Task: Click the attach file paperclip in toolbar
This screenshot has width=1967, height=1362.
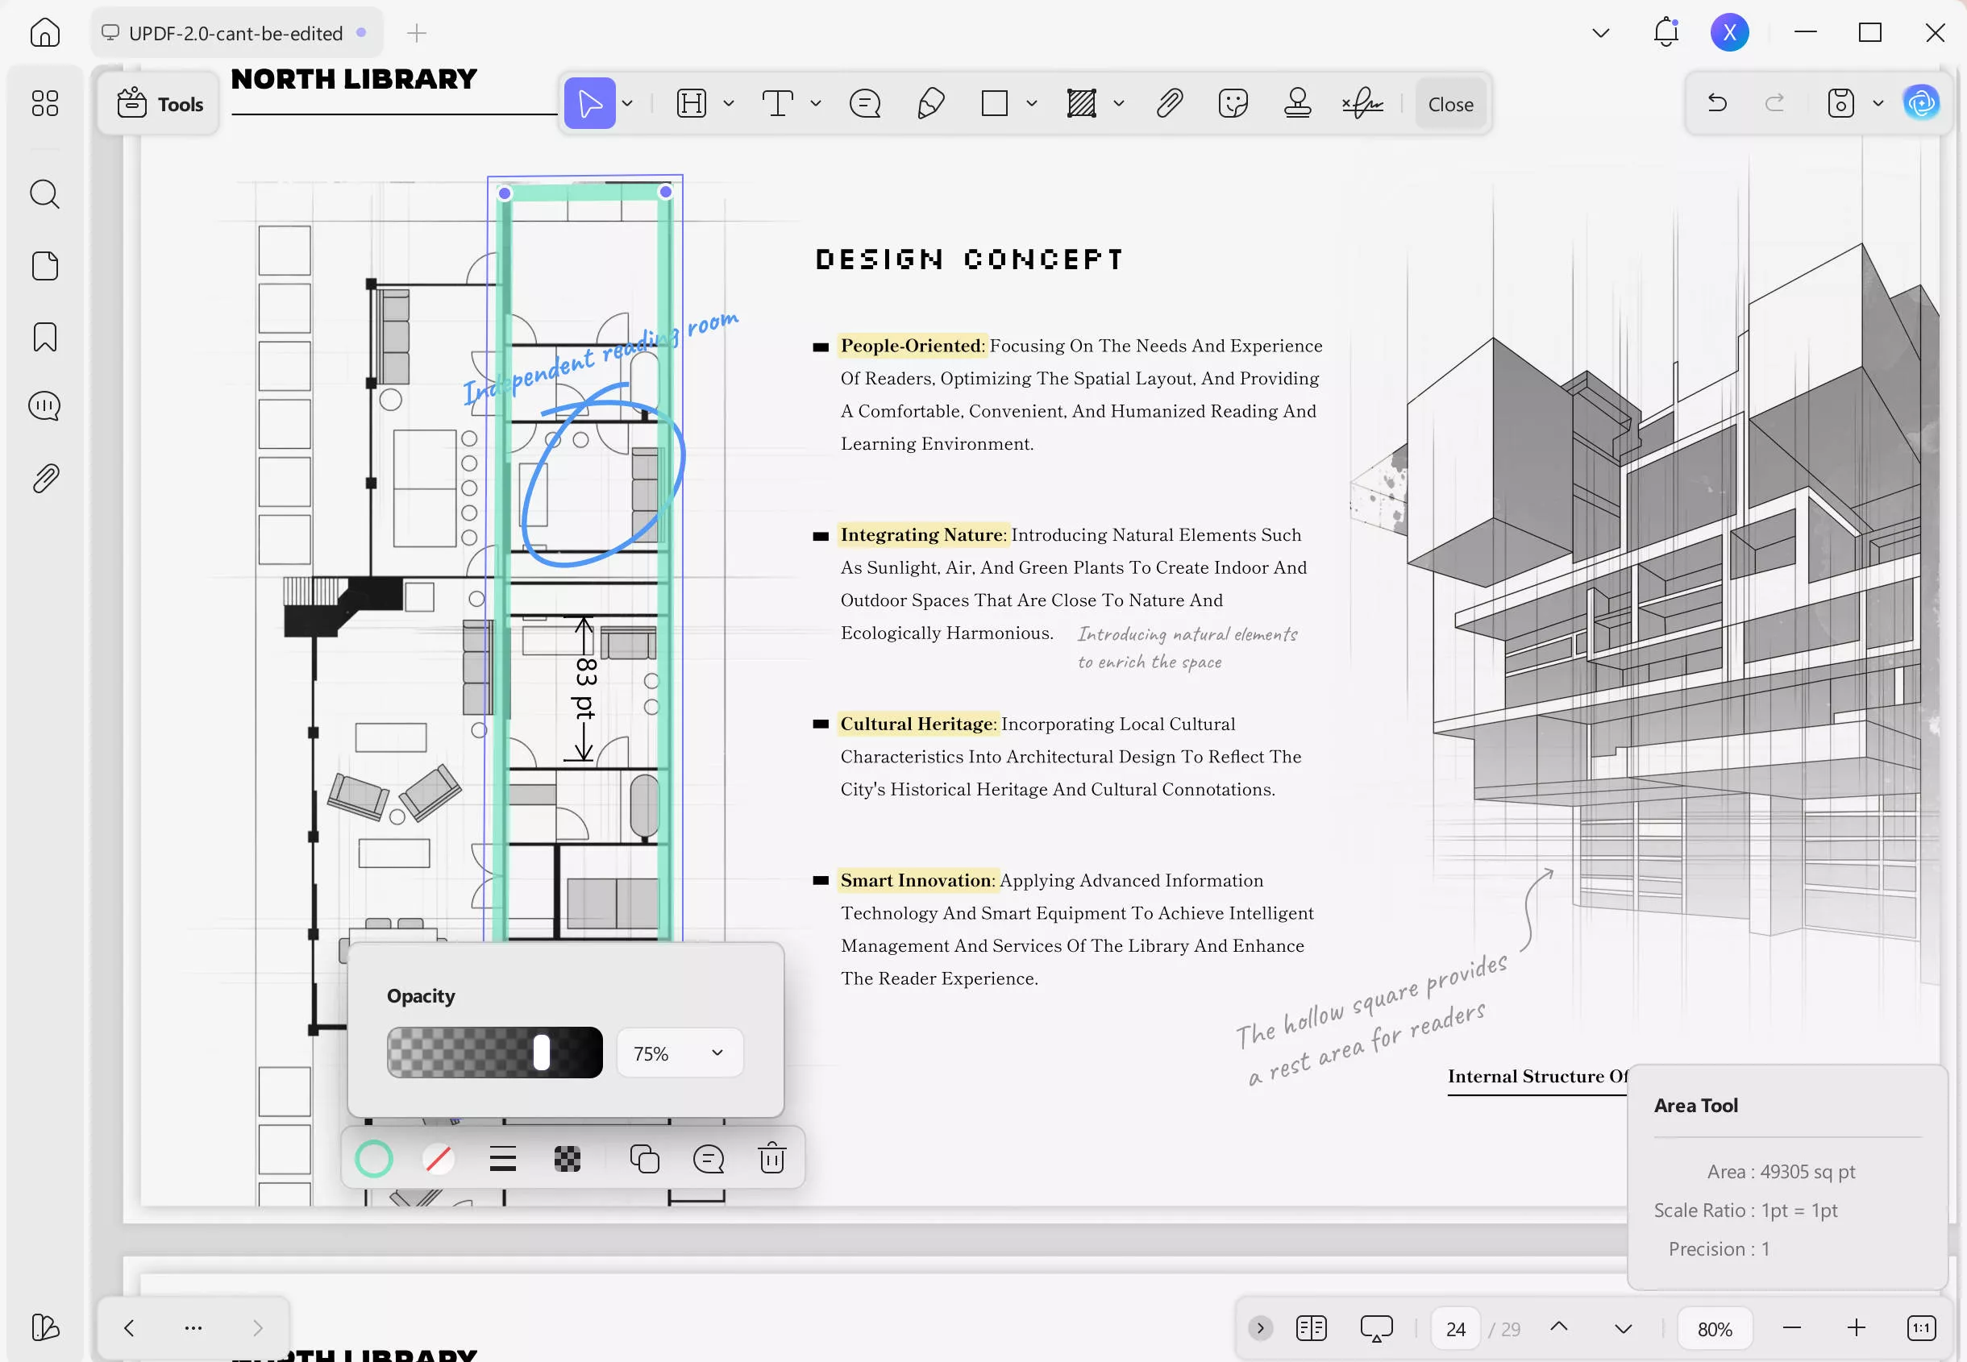Action: tap(1169, 104)
